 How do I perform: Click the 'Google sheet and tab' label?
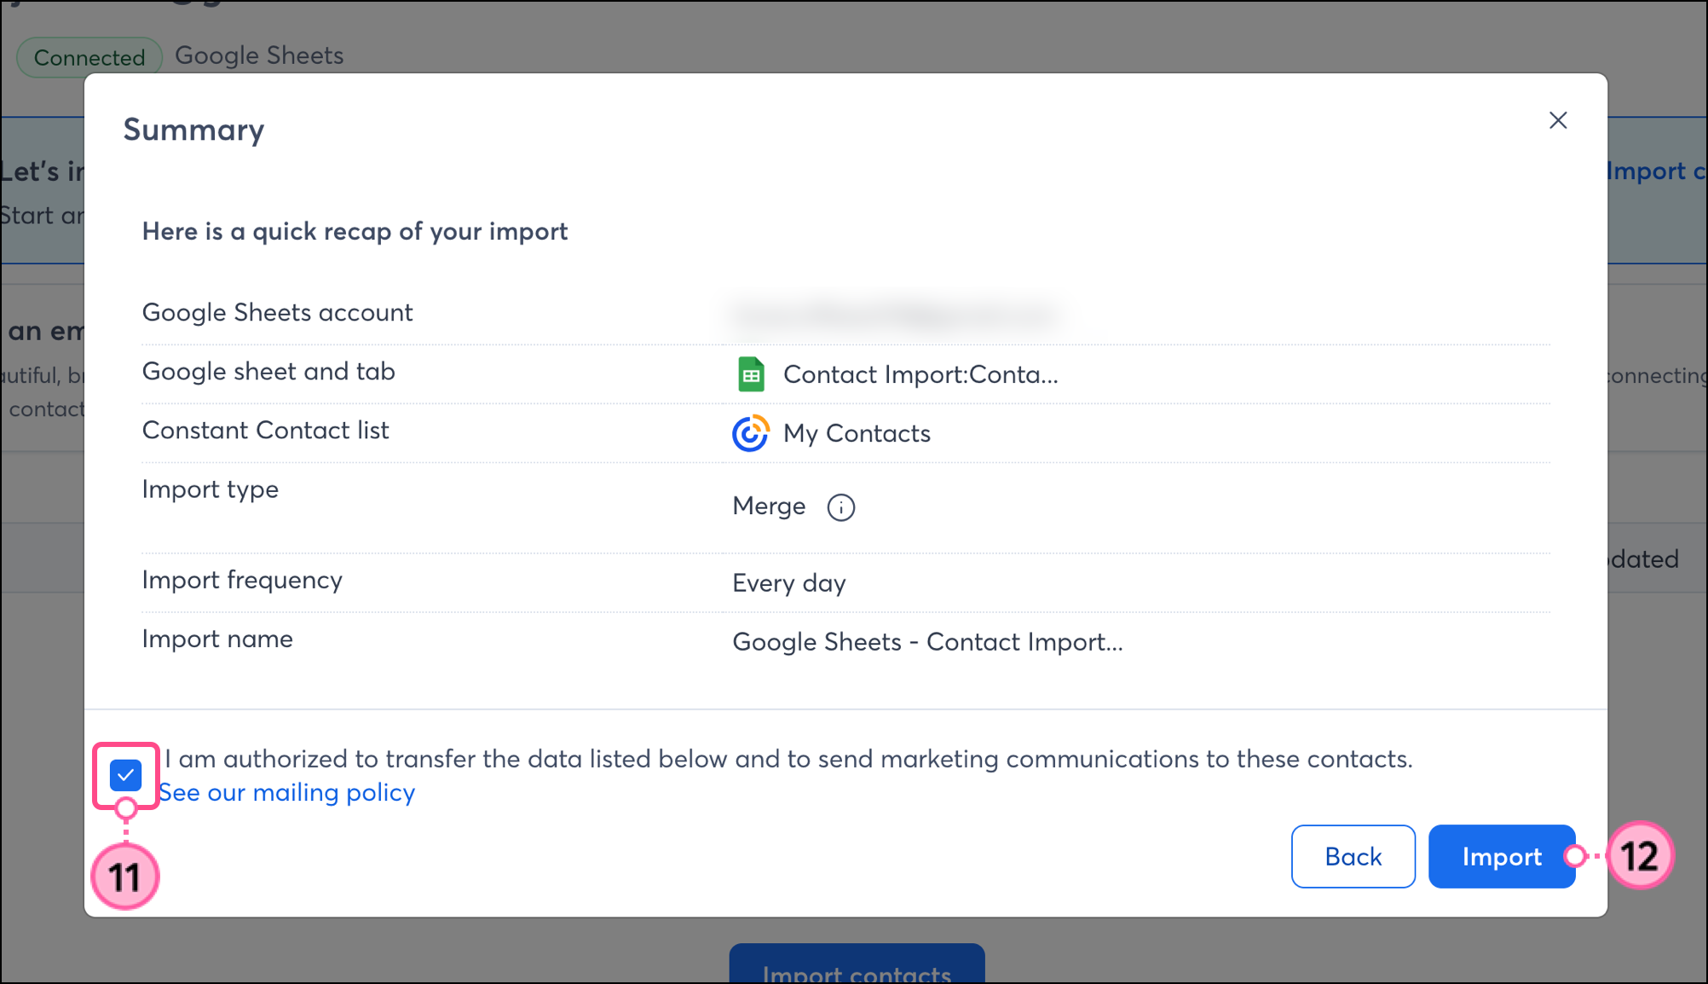coord(268,372)
